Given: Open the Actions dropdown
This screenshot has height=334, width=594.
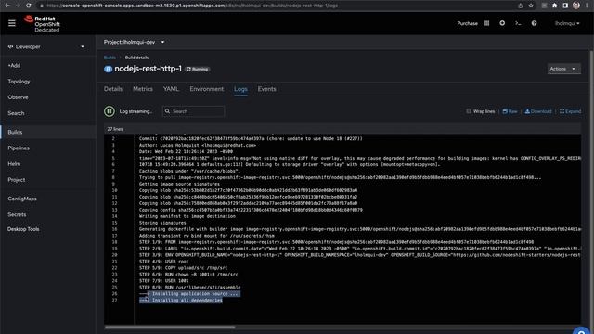Looking at the screenshot, I should 563,69.
